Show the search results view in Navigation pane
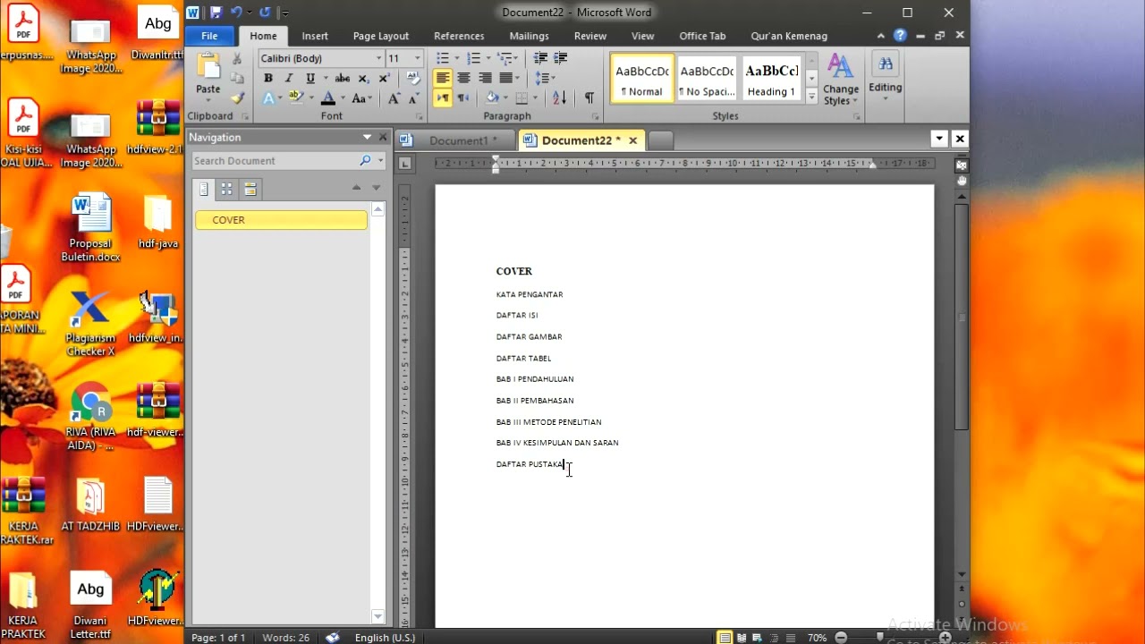Image resolution: width=1145 pixels, height=644 pixels. point(250,189)
